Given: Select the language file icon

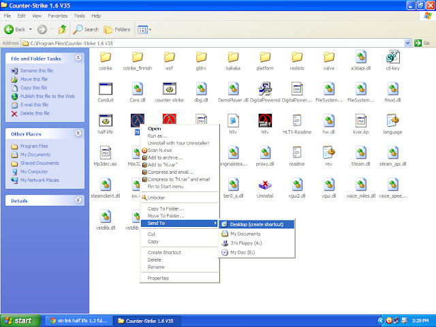Looking at the screenshot, I should pos(392,121).
